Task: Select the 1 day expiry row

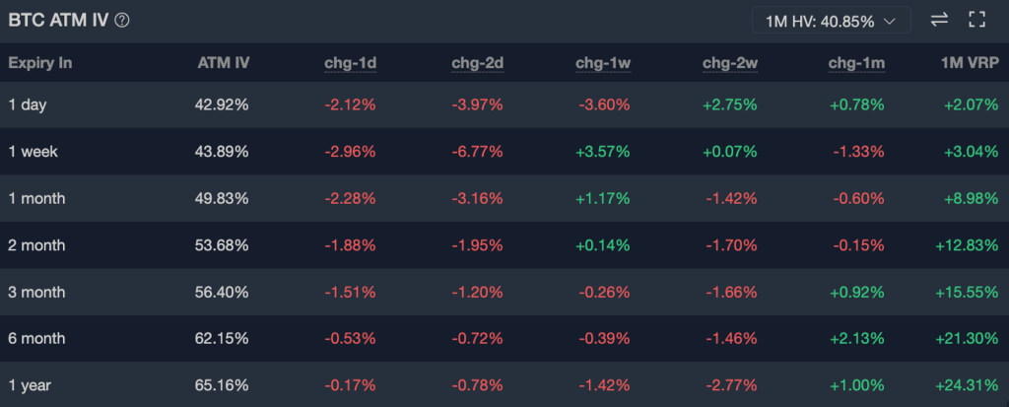Action: [x=26, y=104]
